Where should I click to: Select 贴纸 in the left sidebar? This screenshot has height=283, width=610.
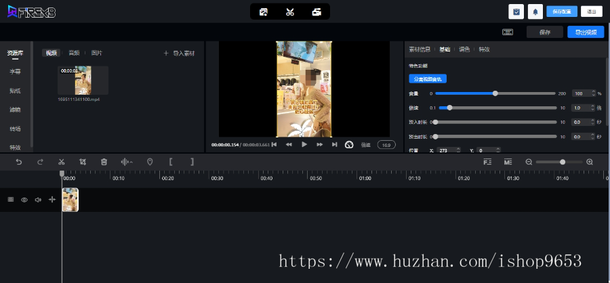click(x=15, y=91)
